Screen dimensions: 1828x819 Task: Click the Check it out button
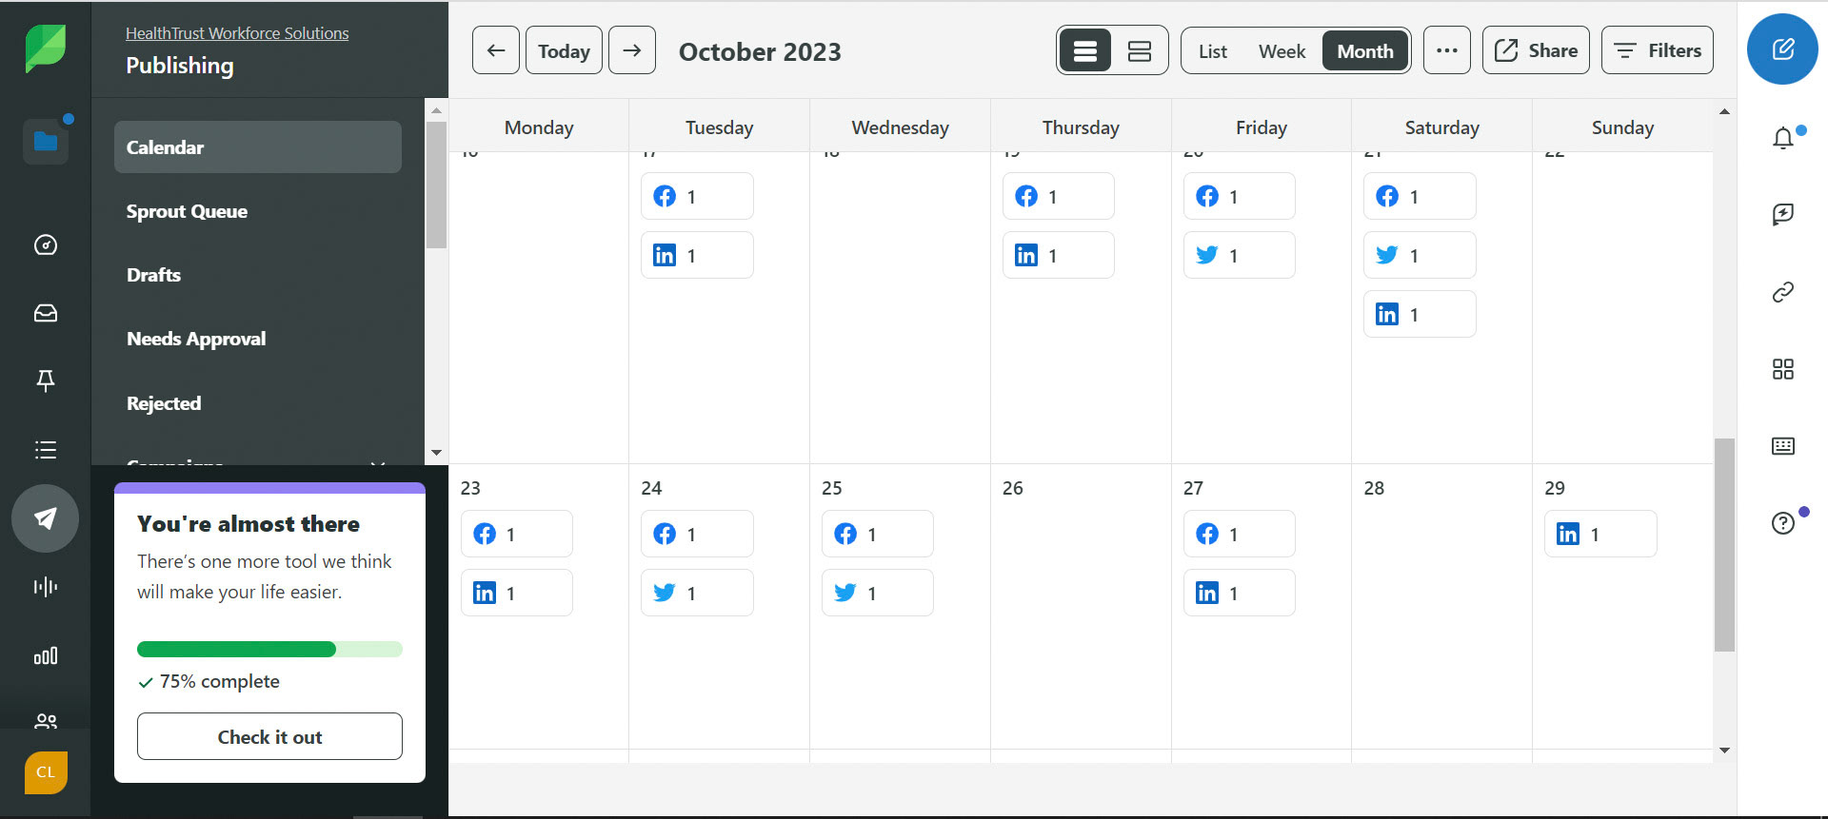pyautogui.click(x=269, y=736)
